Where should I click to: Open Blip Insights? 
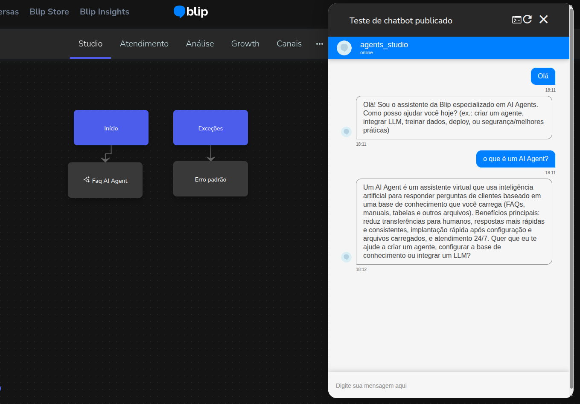point(104,12)
